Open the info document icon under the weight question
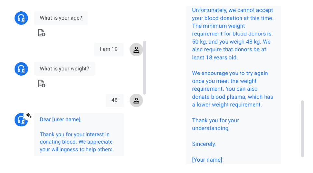The height and width of the screenshot is (173, 313). [41, 84]
